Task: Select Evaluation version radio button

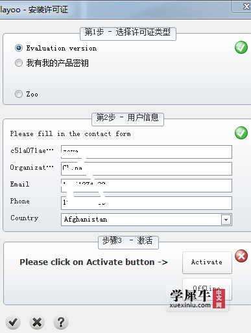Action: click(19, 48)
